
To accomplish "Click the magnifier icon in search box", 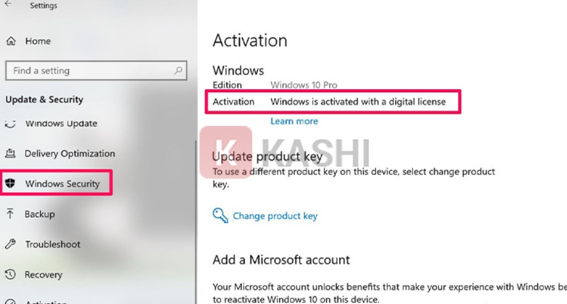I will point(178,71).
